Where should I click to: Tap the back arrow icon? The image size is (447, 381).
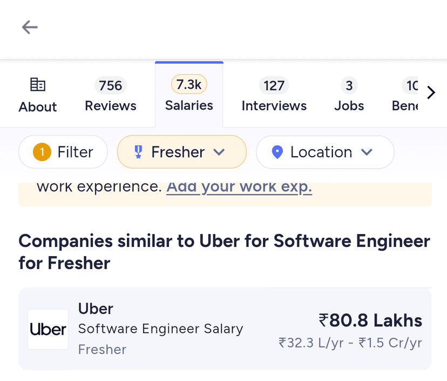pyautogui.click(x=30, y=27)
